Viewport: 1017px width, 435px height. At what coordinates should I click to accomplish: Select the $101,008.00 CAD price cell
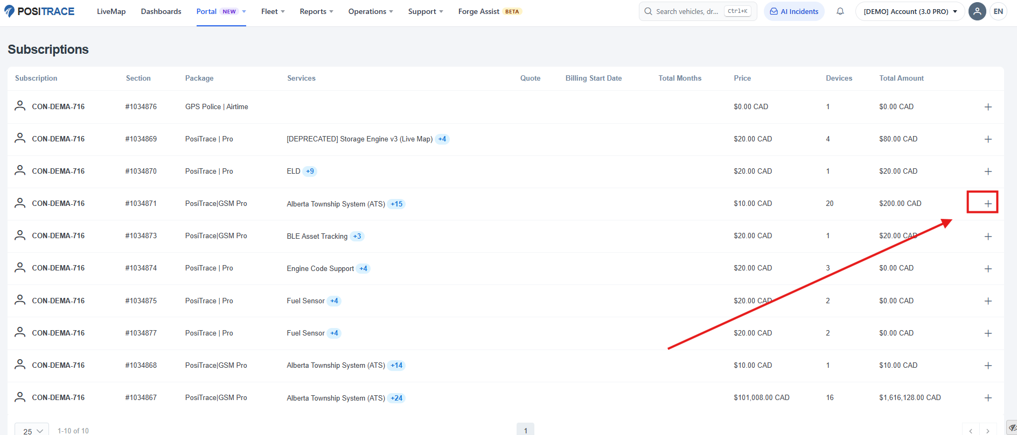pos(761,397)
